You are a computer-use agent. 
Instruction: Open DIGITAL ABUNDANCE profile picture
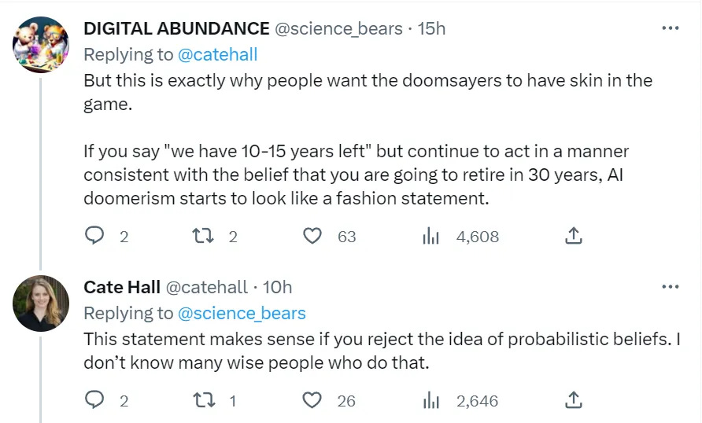pos(41,45)
